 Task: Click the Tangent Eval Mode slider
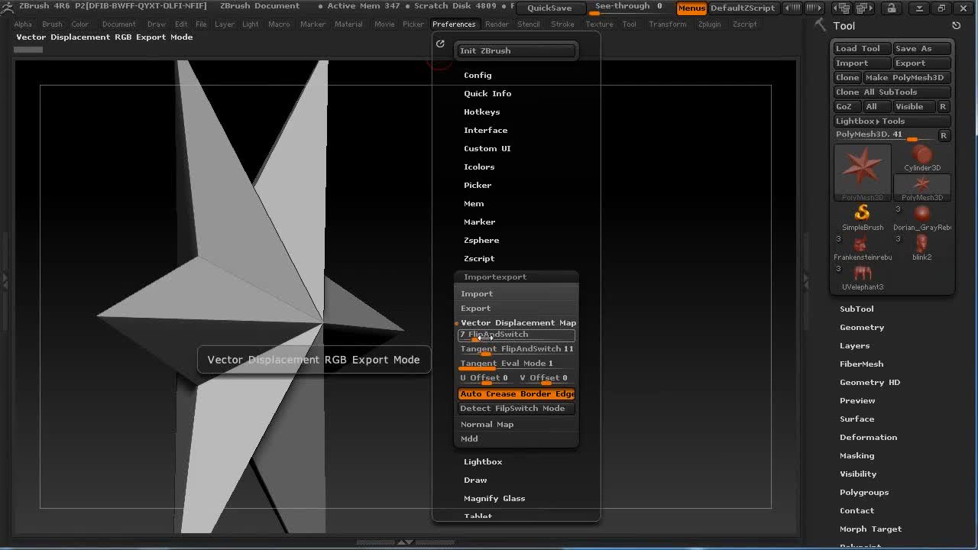click(517, 364)
